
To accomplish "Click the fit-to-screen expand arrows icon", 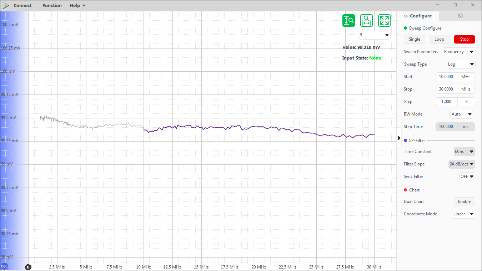I will click(384, 21).
